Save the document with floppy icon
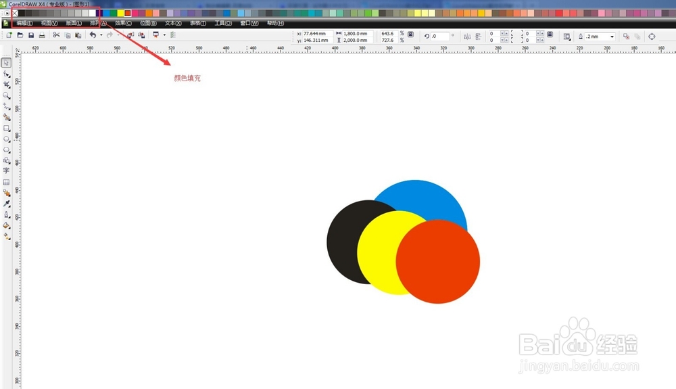676x389 pixels. pos(31,35)
